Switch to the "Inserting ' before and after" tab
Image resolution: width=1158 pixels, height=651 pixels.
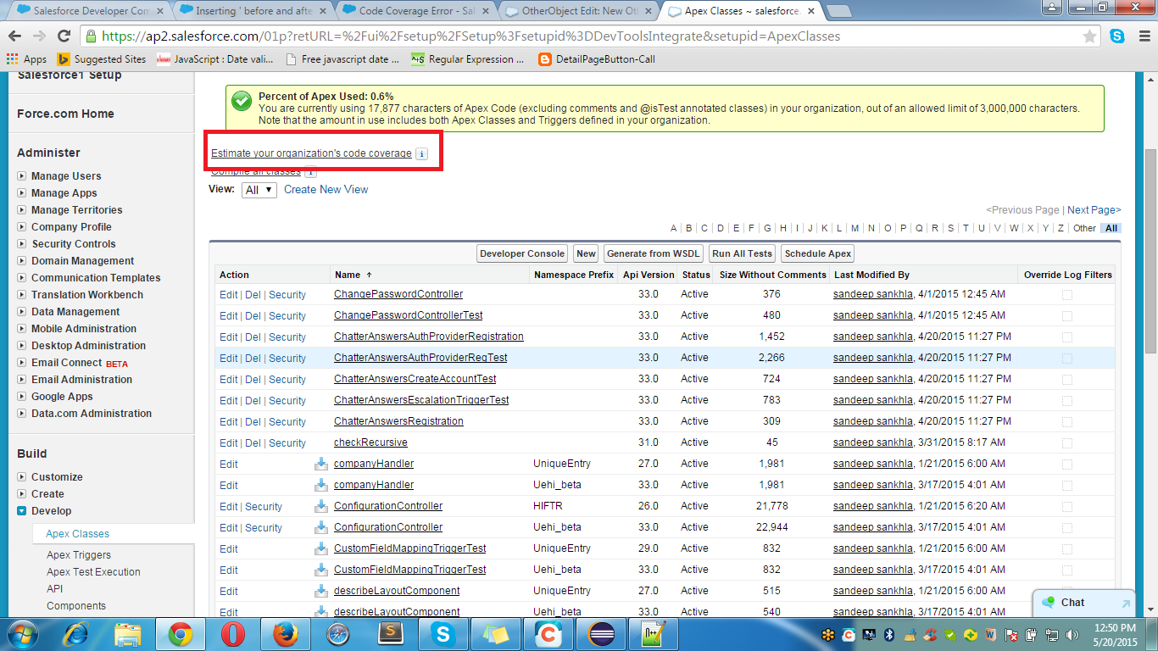pos(251,11)
